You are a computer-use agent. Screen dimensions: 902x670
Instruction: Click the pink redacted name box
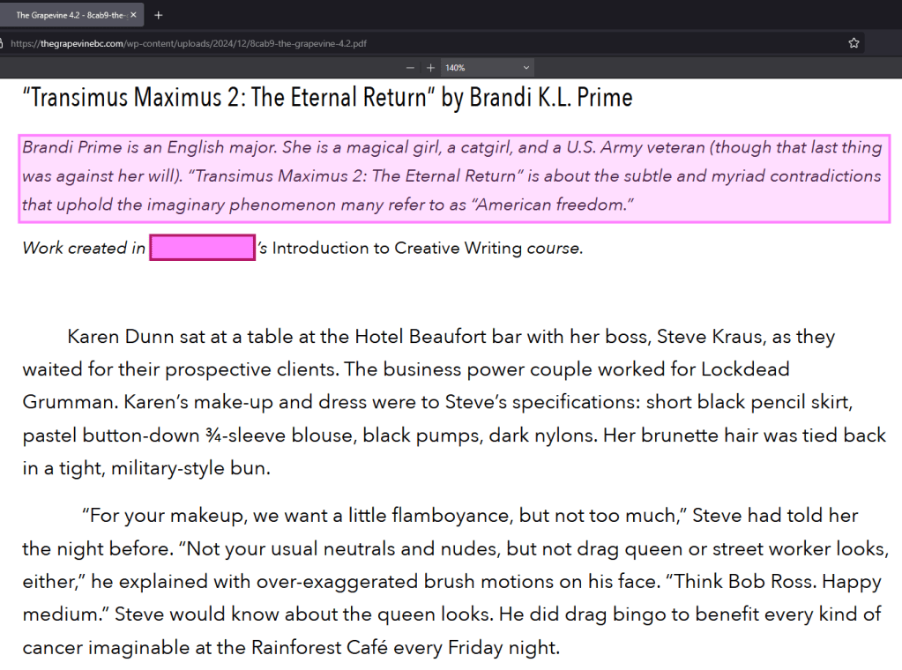(x=202, y=248)
